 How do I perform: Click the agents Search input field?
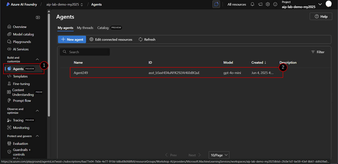85,52
